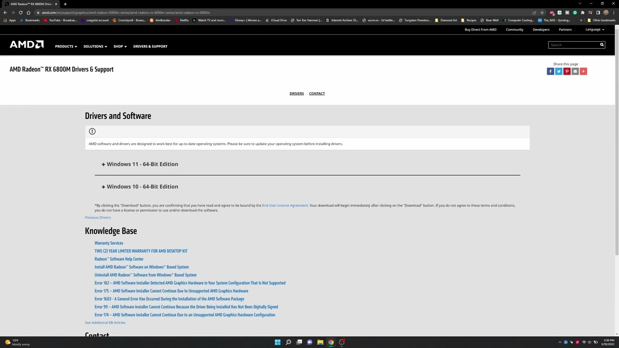The width and height of the screenshot is (619, 348).
Task: Open Buy Direct From AMD
Action: 480,29
